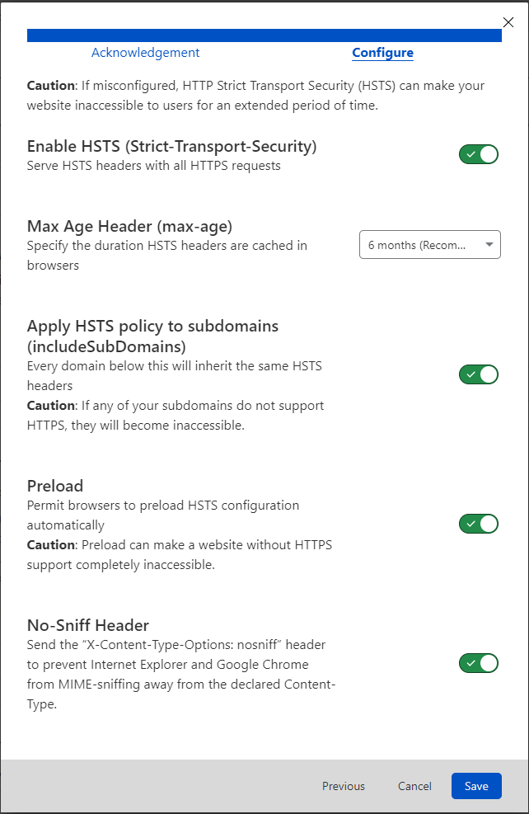This screenshot has height=814, width=529.
Task: Click the Preload section heading
Action: tap(55, 486)
